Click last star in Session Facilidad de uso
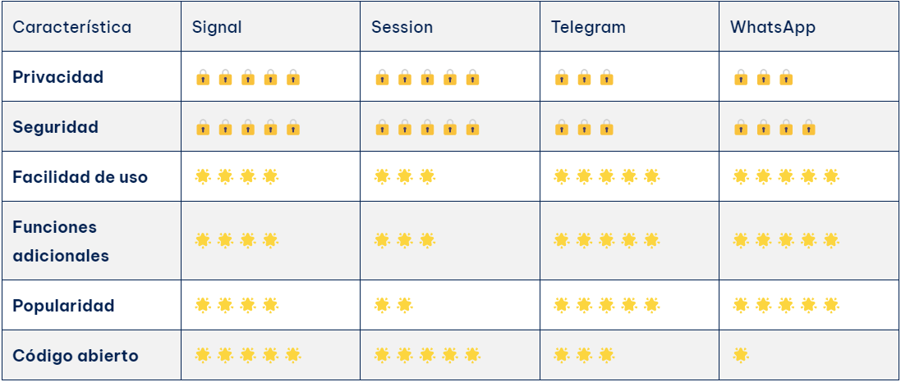 pyautogui.click(x=427, y=177)
